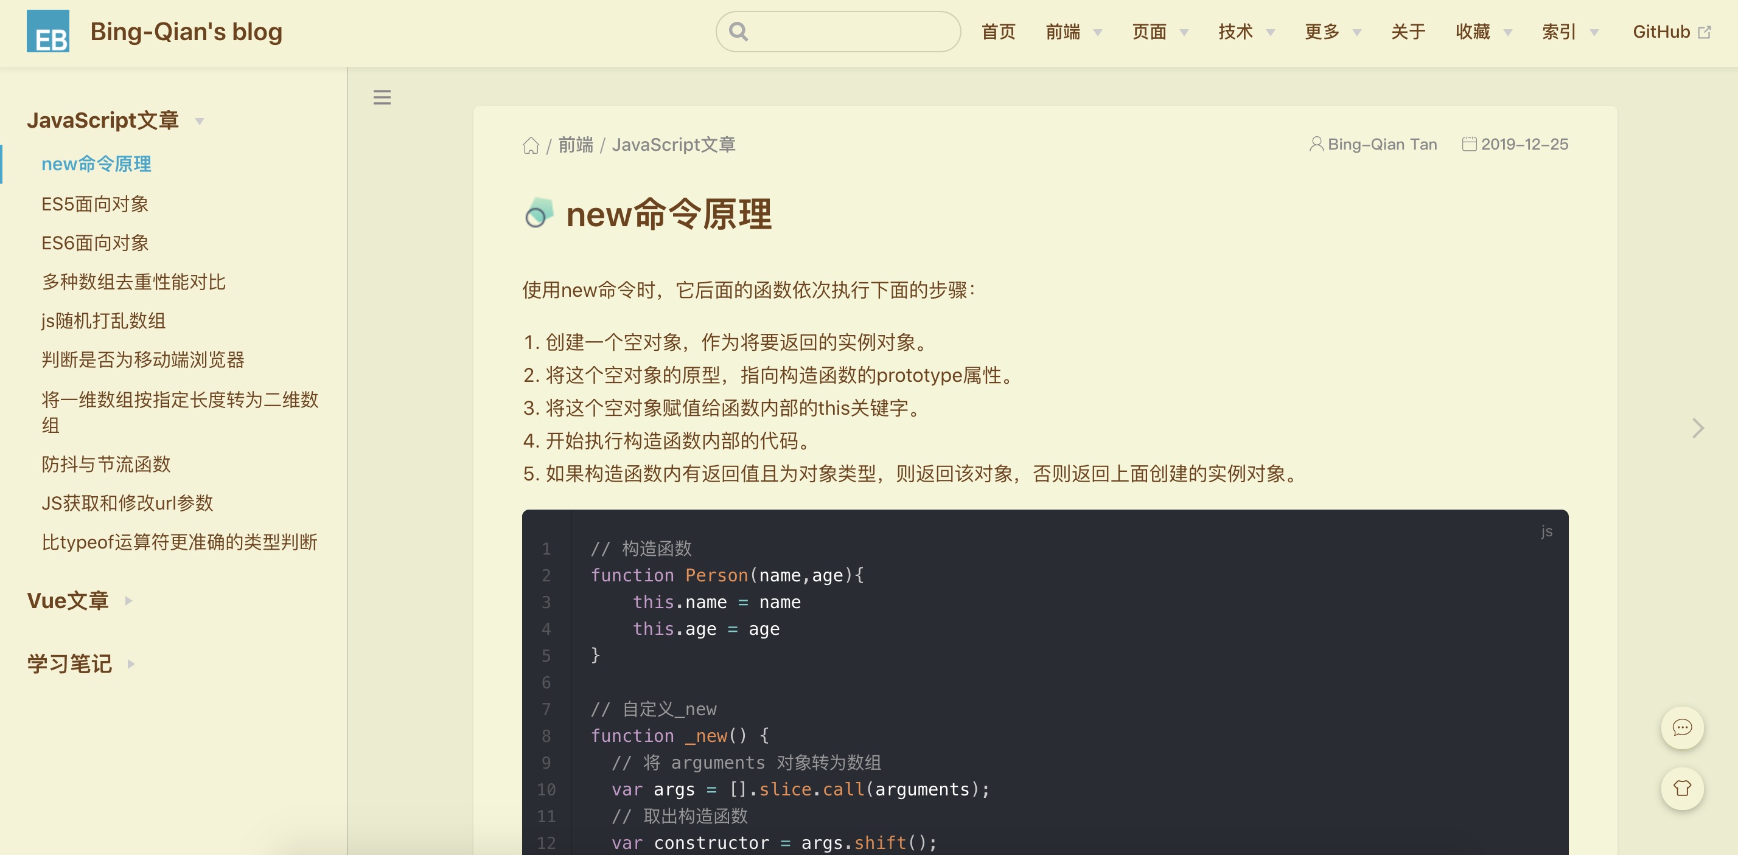Screen dimensions: 1738x855
Task: Click step 3 this关键字 list item
Action: point(725,408)
